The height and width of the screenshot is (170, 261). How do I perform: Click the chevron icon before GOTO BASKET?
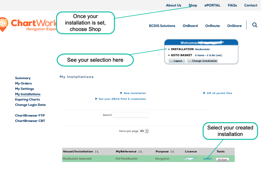(x=168, y=55)
